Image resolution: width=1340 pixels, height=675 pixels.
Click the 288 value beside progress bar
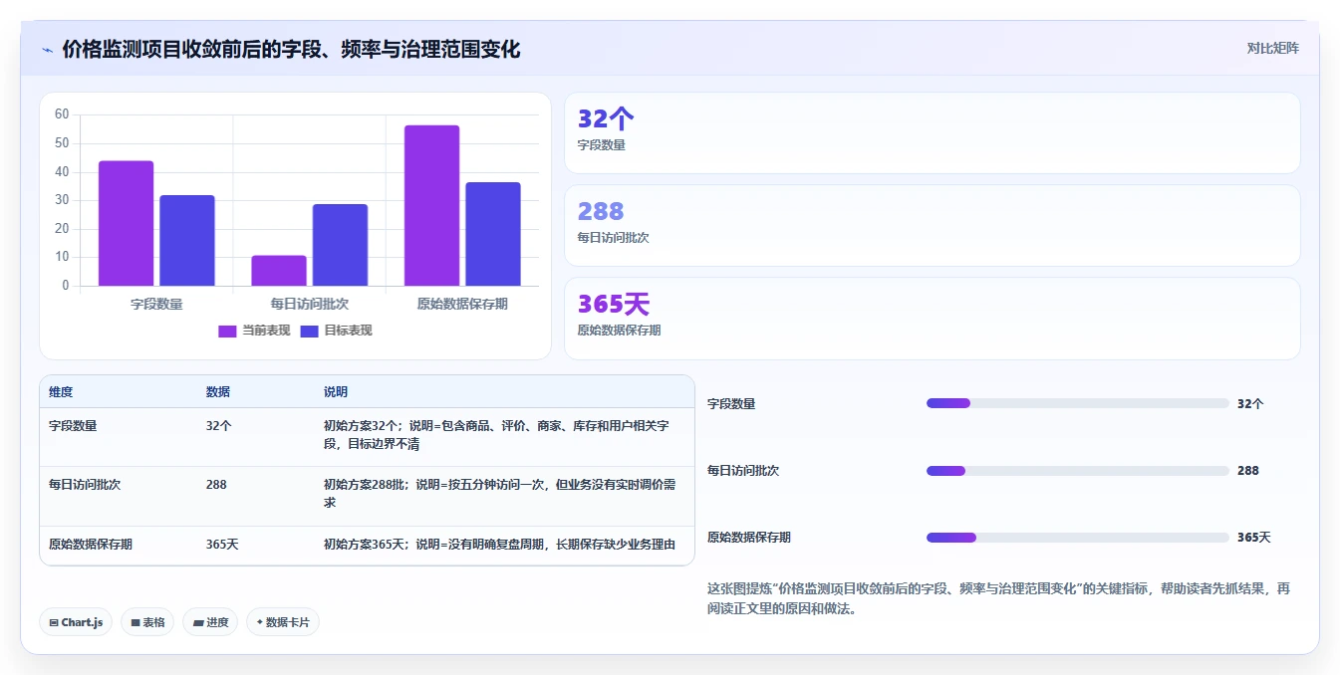[1248, 470]
